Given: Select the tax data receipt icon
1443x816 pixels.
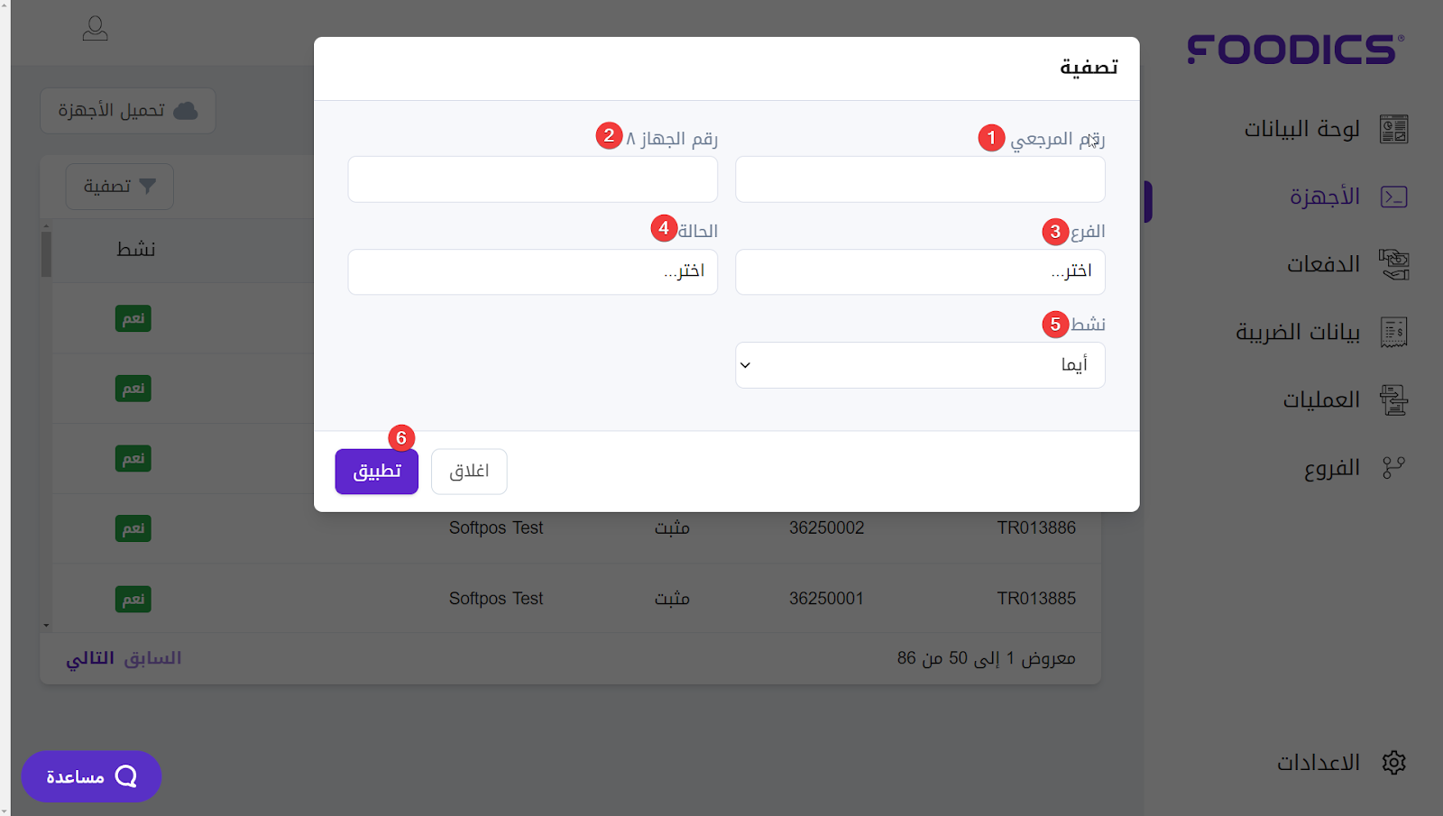Looking at the screenshot, I should pyautogui.click(x=1393, y=332).
